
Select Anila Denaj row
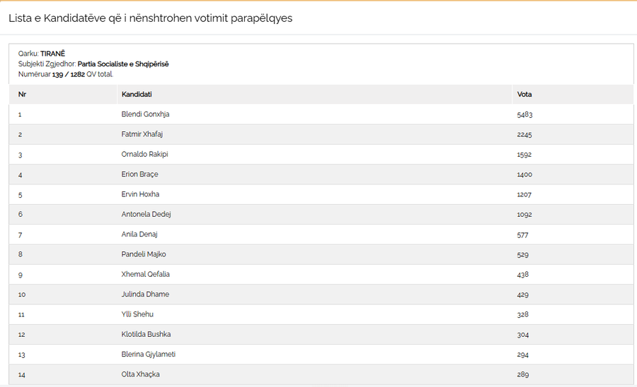(321, 234)
